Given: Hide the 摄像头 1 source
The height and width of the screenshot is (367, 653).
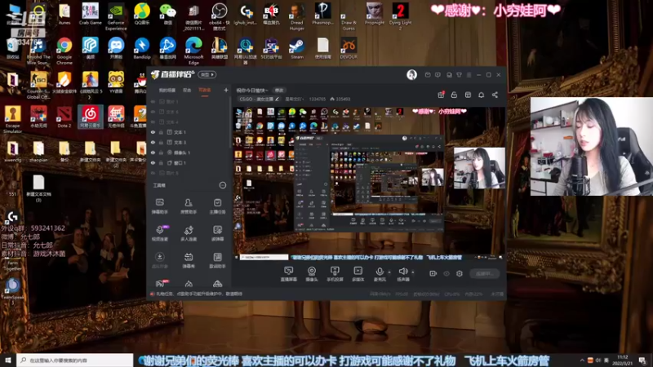Looking at the screenshot, I should [153, 153].
